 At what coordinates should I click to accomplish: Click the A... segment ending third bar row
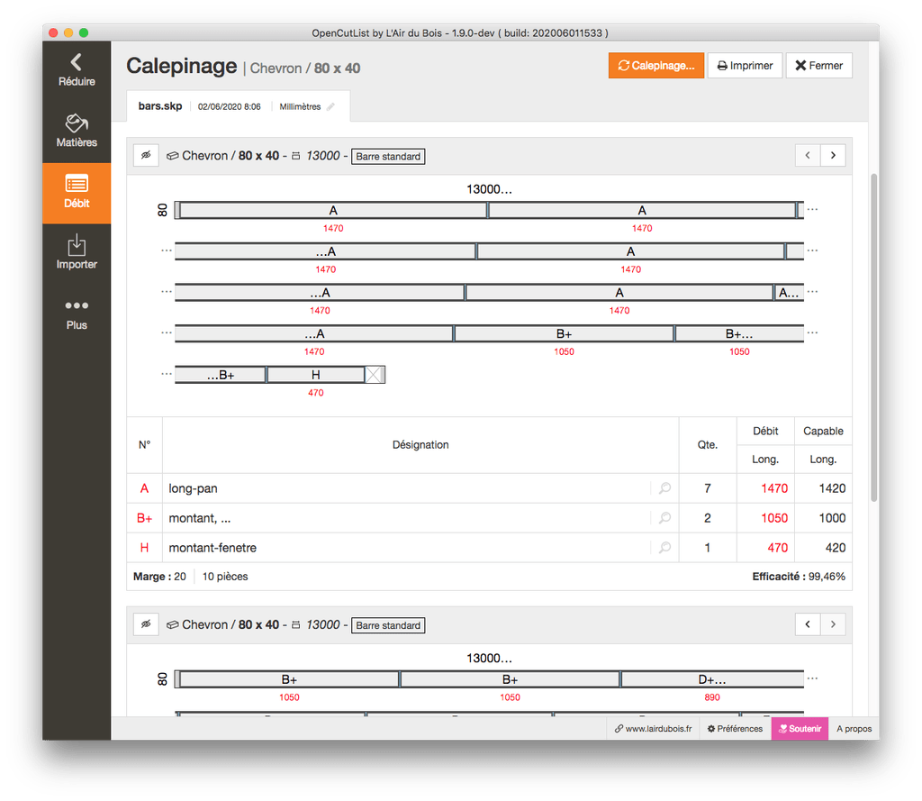(789, 293)
